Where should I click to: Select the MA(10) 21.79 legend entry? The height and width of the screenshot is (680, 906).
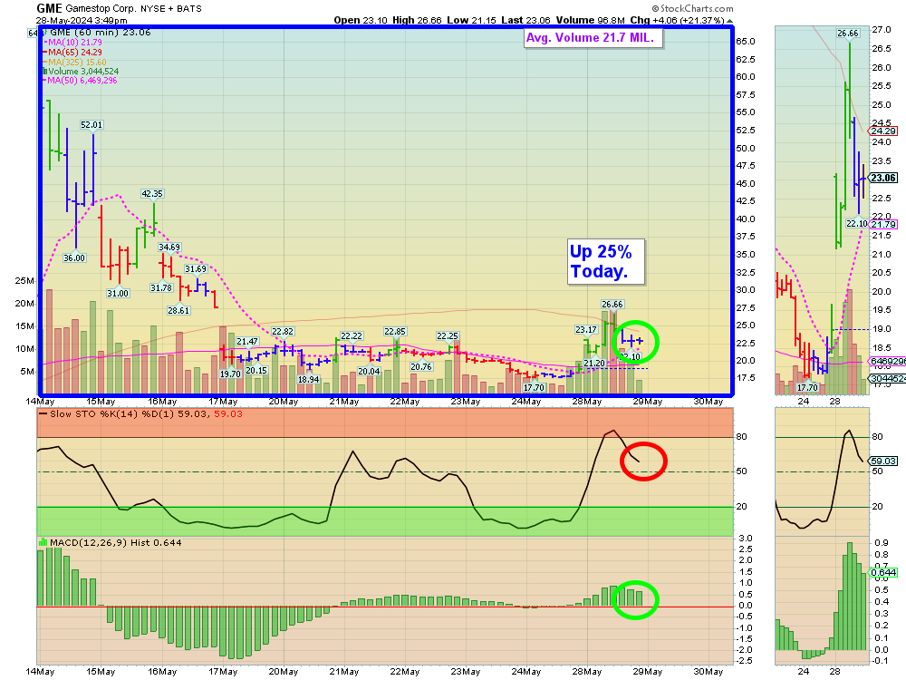[72, 43]
